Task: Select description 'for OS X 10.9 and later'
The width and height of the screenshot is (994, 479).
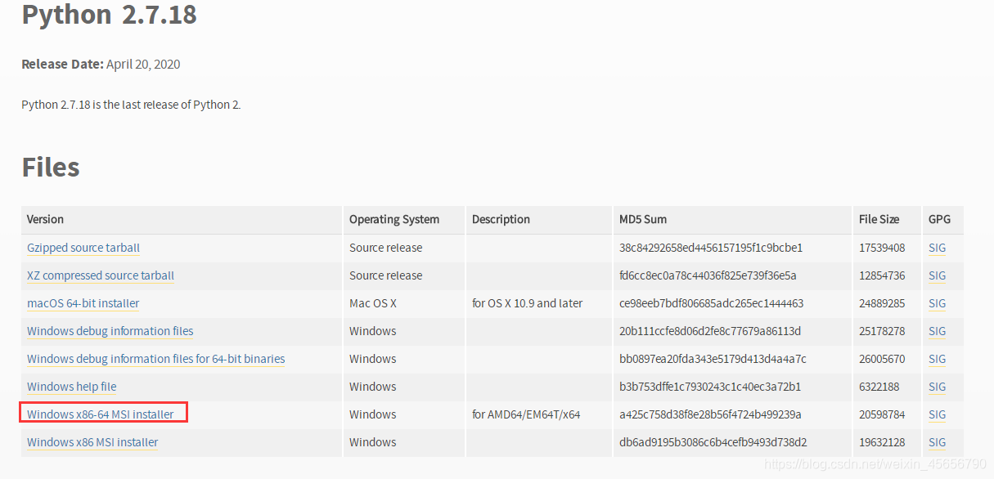Action: click(x=528, y=303)
